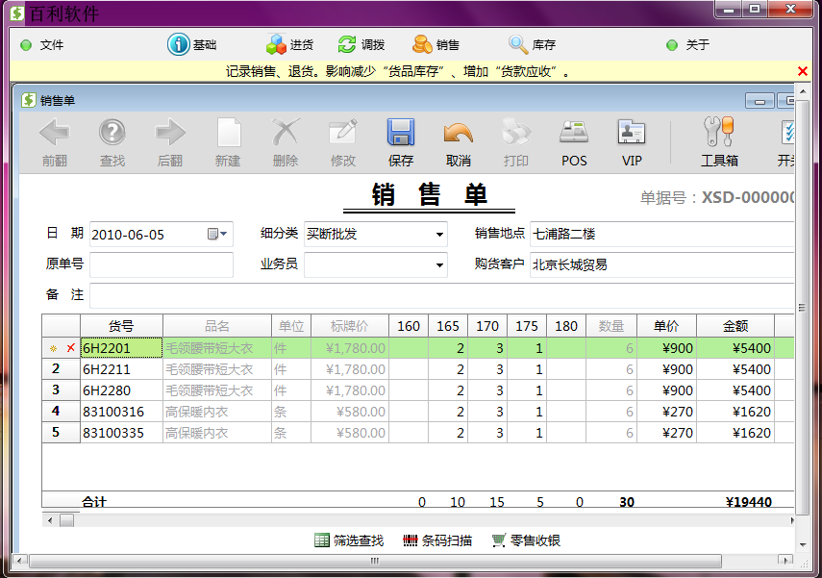Screen dimensions: 822x578
Task: Click the 取消 cancel undo icon
Action: tap(459, 134)
